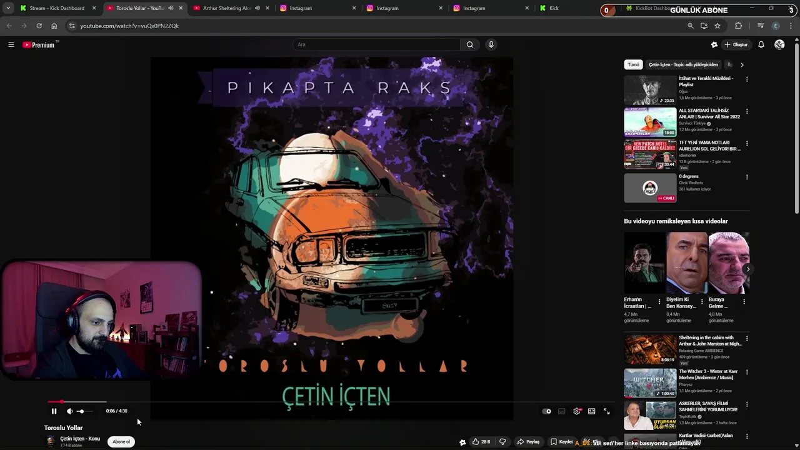Open YouTube notifications bell
This screenshot has width=800, height=450.
[x=761, y=44]
